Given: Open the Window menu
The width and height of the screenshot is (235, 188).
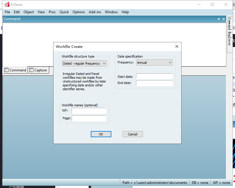Looking at the screenshot, I should [111, 12].
